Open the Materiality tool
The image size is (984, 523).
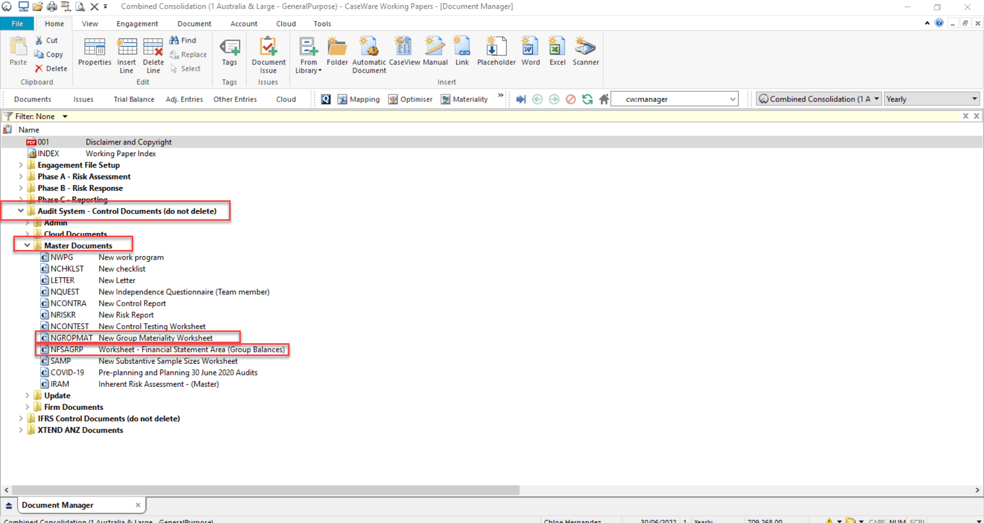(x=464, y=99)
